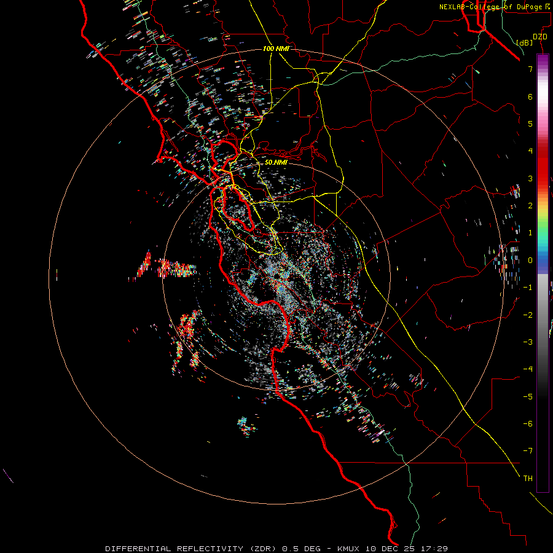Select the positive '1' tick label on the scale
The height and width of the screenshot is (553, 553).
530,233
